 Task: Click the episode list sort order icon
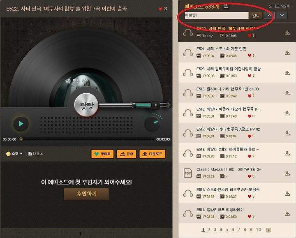coord(226,7)
